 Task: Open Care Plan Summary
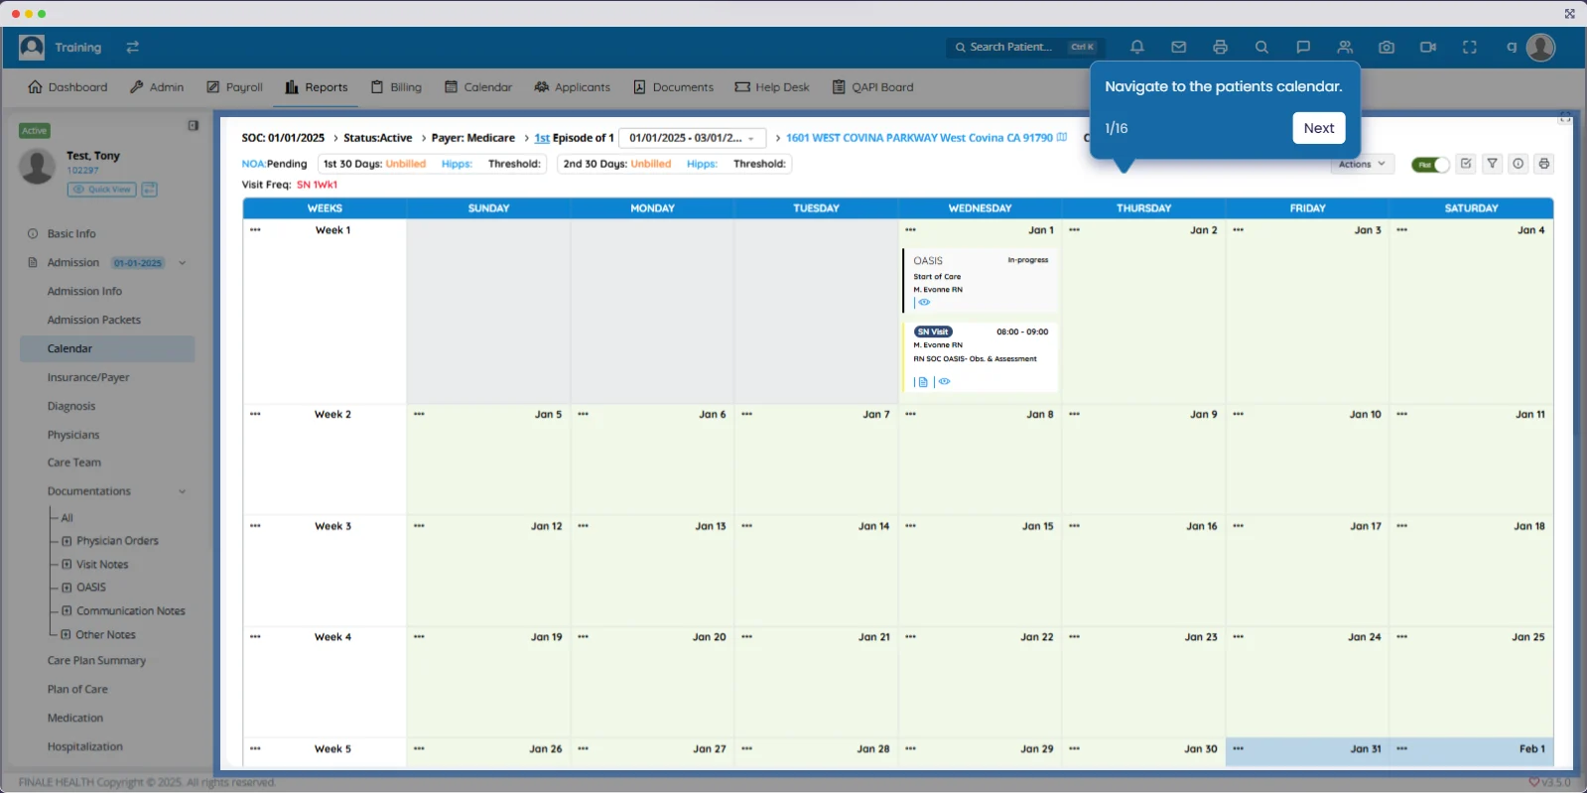click(x=96, y=661)
